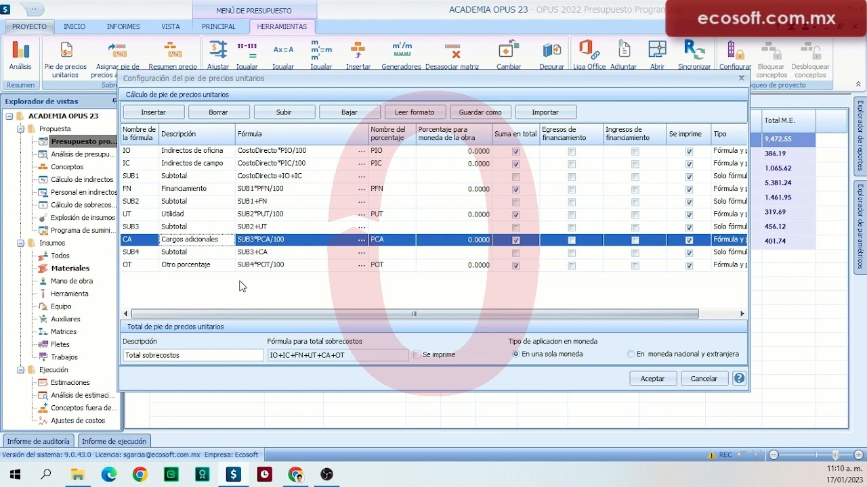Collapse the Propuesta tree node
Screen dimensions: 867x487
pos(20,129)
